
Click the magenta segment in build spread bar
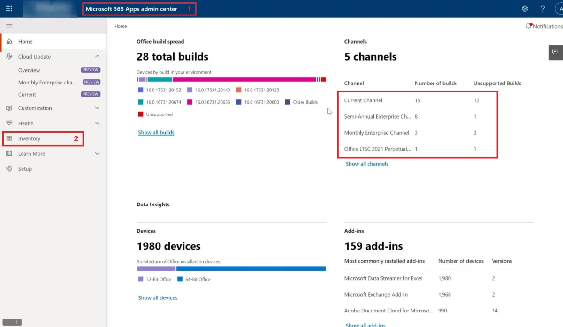[244, 80]
